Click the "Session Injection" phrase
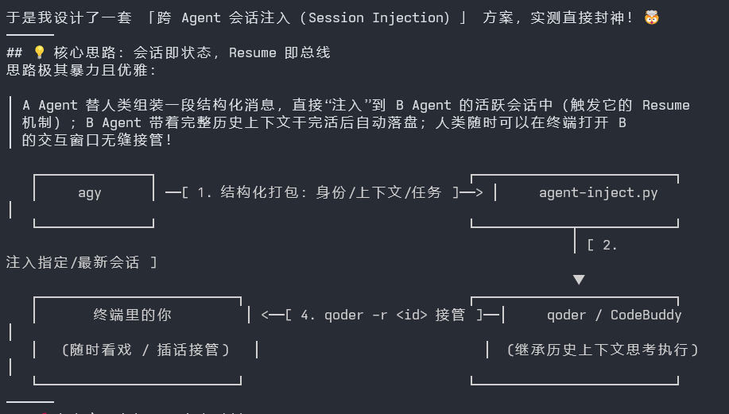The height and width of the screenshot is (414, 729). click(x=379, y=17)
